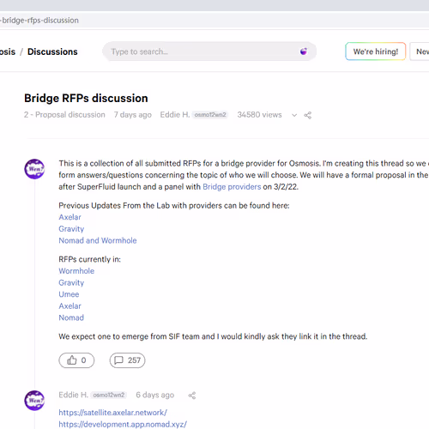Open the Nomad and Wormhole update link
This screenshot has height=429, width=429.
[x=98, y=240]
